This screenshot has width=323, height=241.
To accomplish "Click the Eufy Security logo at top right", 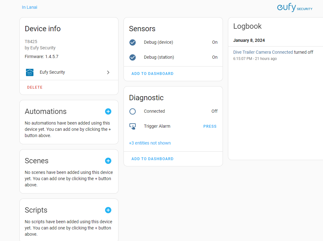I will click(295, 7).
